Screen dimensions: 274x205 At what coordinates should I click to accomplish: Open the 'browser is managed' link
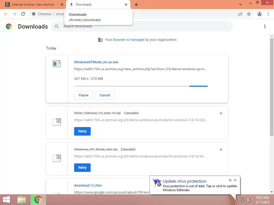tap(128, 40)
